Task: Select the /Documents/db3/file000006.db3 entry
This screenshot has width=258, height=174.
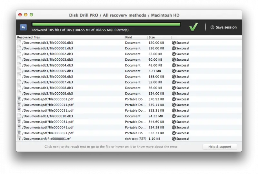Action: pos(129,77)
